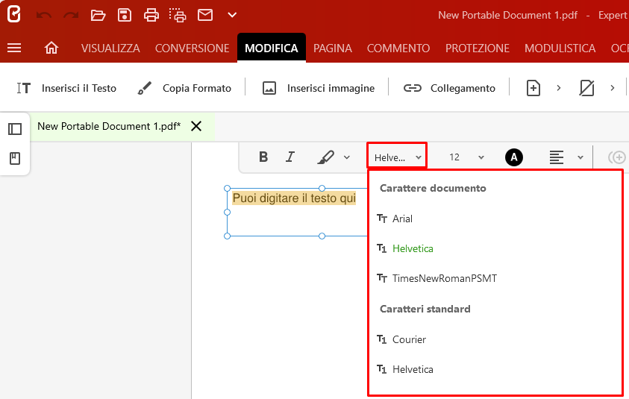
Task: Click the Carattere documento section header
Action: pos(433,188)
